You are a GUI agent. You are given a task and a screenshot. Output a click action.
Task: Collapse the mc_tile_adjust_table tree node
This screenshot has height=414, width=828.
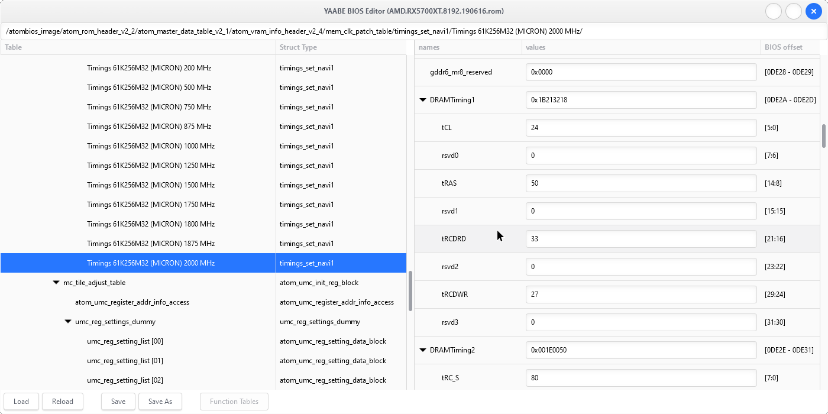pos(57,283)
